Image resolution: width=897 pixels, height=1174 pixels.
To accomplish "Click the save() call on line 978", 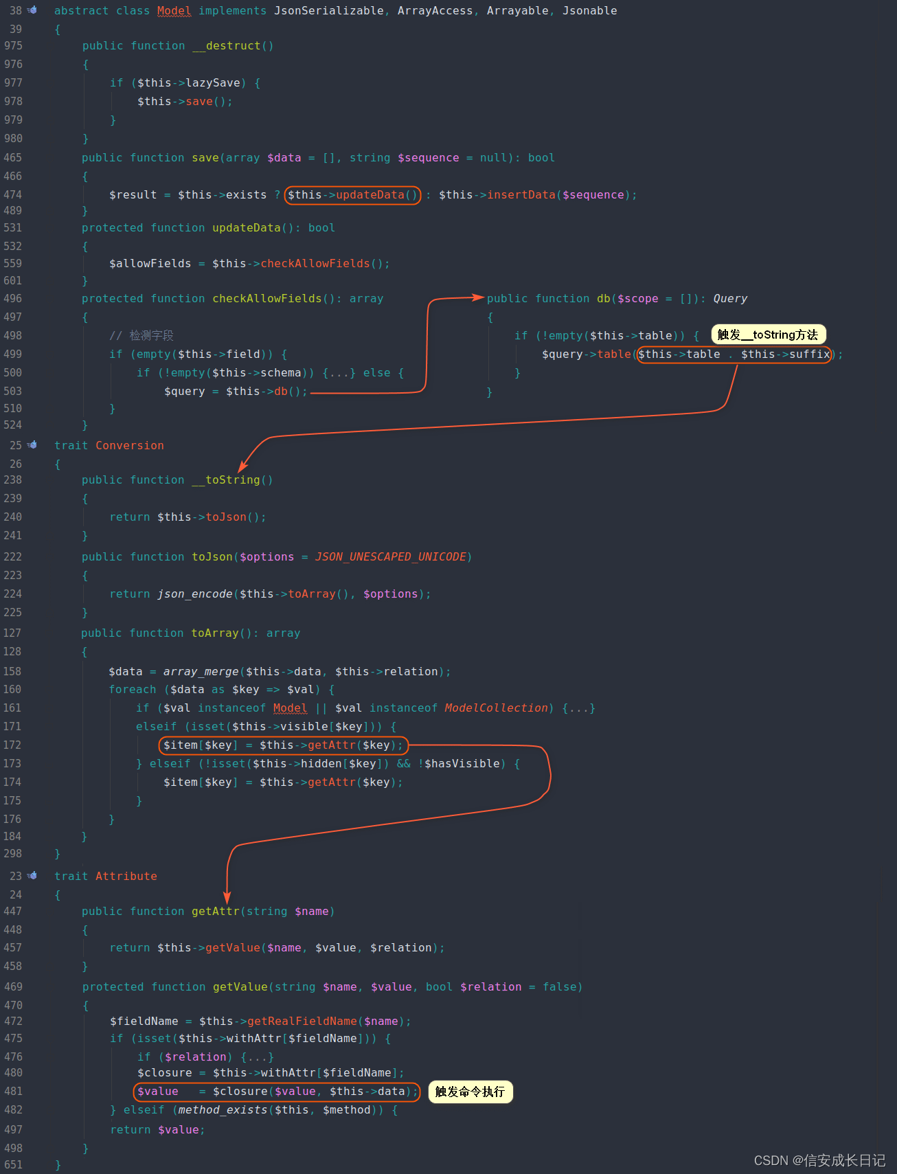I will coord(199,102).
